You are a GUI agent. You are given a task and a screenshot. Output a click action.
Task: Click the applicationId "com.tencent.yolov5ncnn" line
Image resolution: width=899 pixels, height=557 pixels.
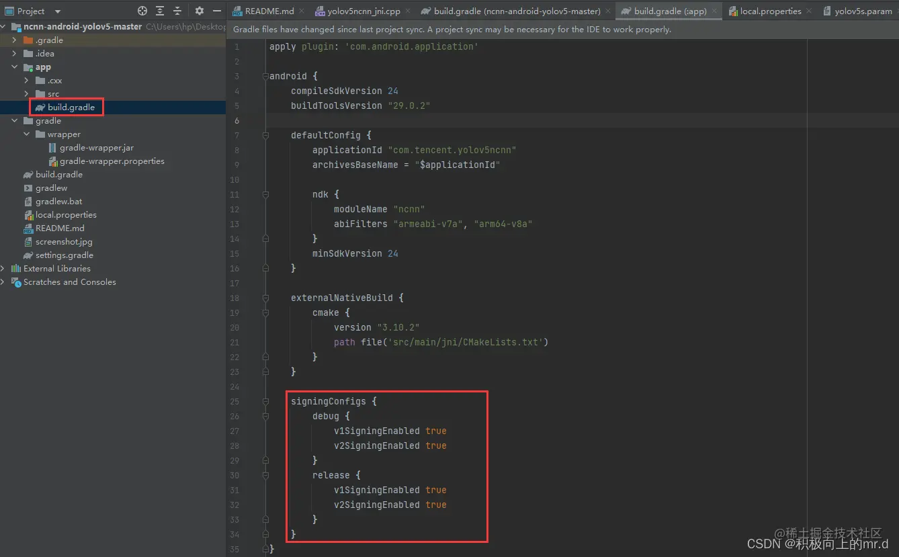click(414, 150)
